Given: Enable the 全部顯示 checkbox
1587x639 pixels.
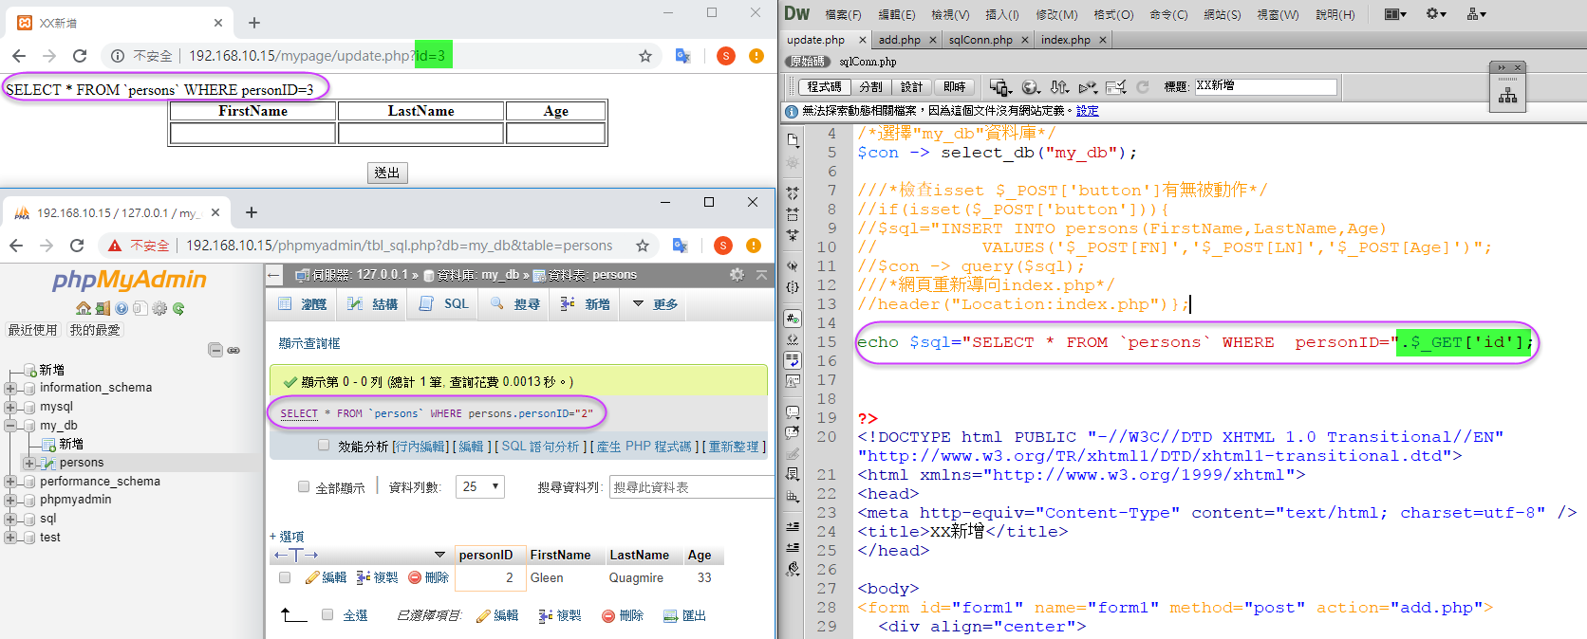Looking at the screenshot, I should [304, 486].
